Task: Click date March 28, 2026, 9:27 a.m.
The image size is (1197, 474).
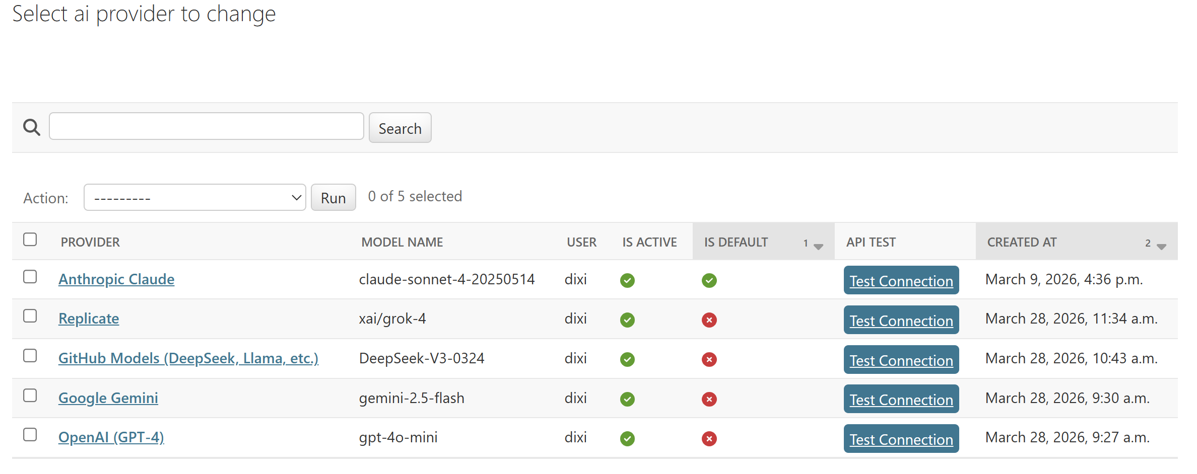Action: point(1068,437)
